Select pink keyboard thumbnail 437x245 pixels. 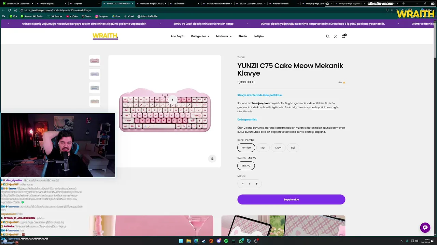point(95,61)
